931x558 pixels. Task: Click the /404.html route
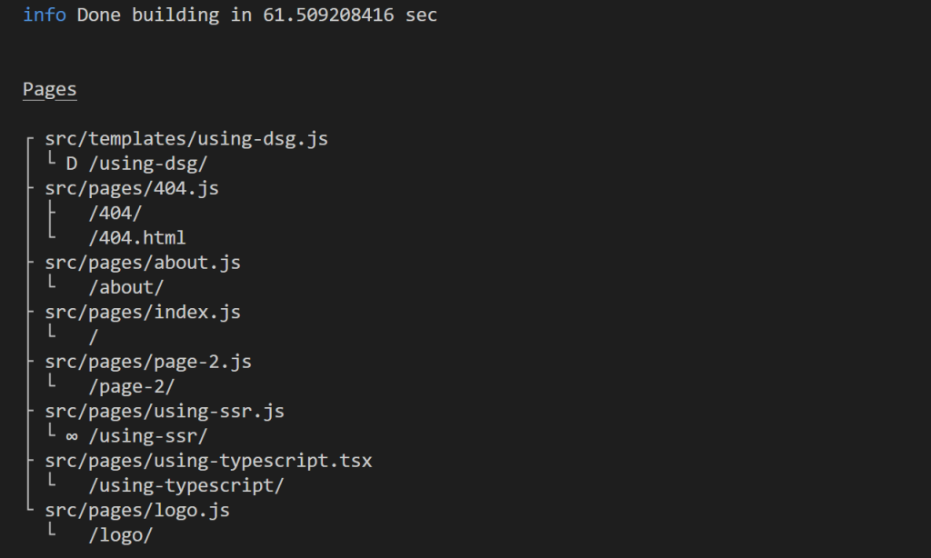137,238
